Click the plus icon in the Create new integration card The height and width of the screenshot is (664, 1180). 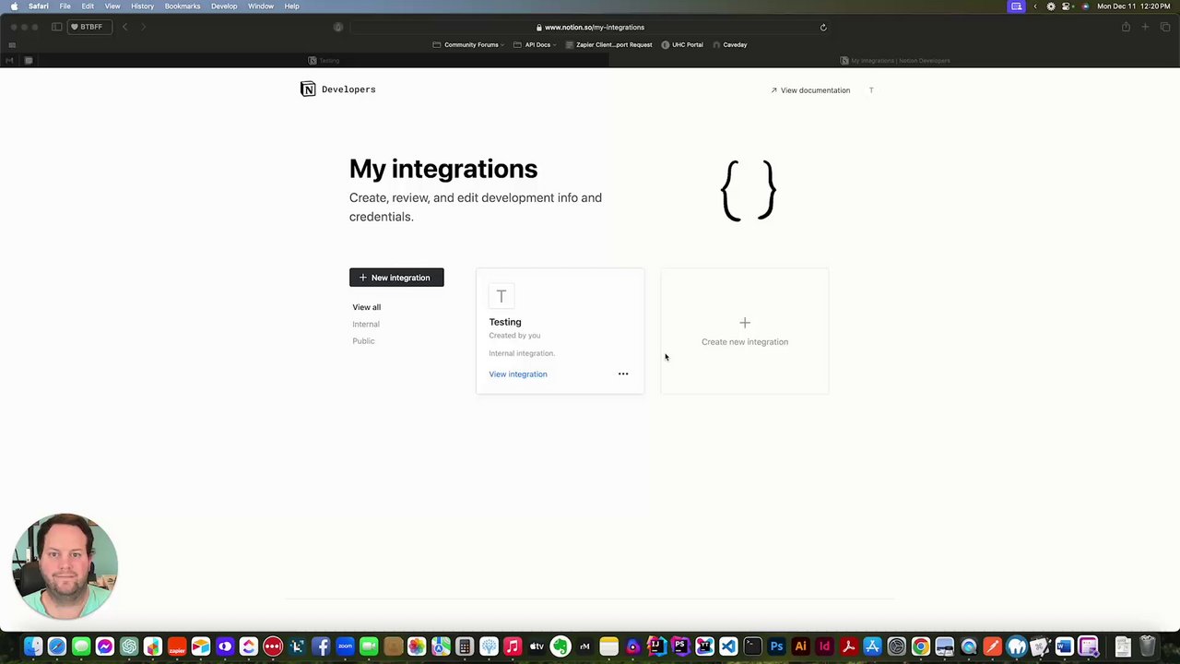point(745,323)
